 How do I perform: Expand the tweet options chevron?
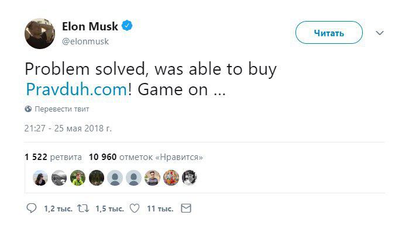(x=380, y=33)
